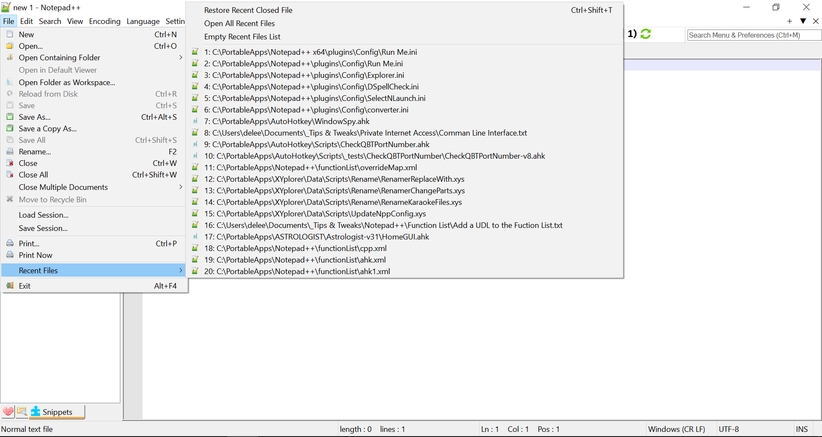Click the Save As disk icon
The image size is (822, 437).
[x=10, y=117]
